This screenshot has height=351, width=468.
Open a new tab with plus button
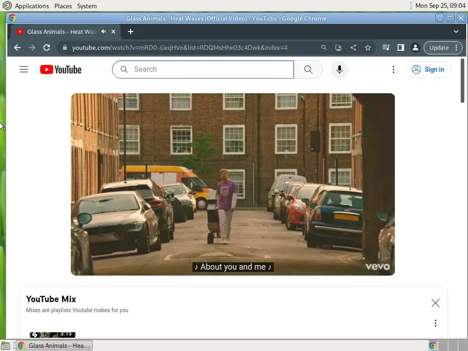[131, 32]
